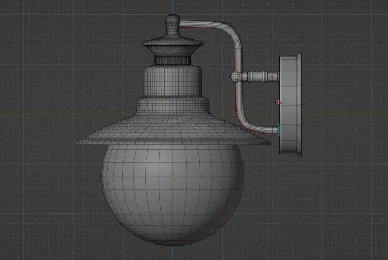388x260 pixels.
Task: Select the wall mounting plate
Action: click(291, 105)
